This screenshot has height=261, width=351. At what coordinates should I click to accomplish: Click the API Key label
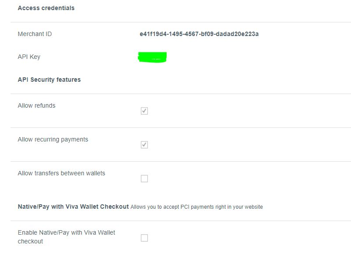click(28, 56)
